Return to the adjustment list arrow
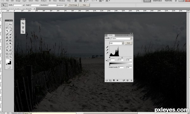 click(107, 81)
